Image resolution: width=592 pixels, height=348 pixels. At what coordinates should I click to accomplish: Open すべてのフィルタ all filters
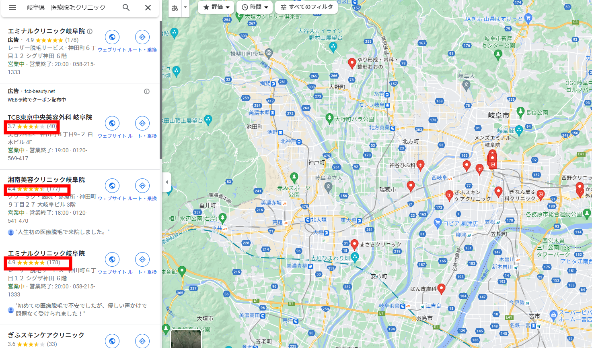(x=306, y=7)
